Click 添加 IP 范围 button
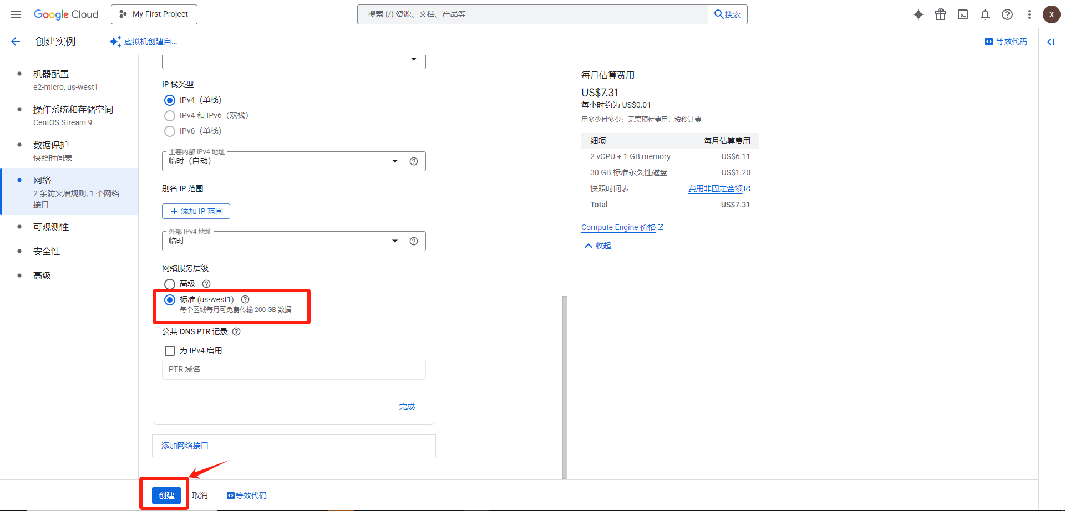Image resolution: width=1065 pixels, height=511 pixels. (x=196, y=211)
